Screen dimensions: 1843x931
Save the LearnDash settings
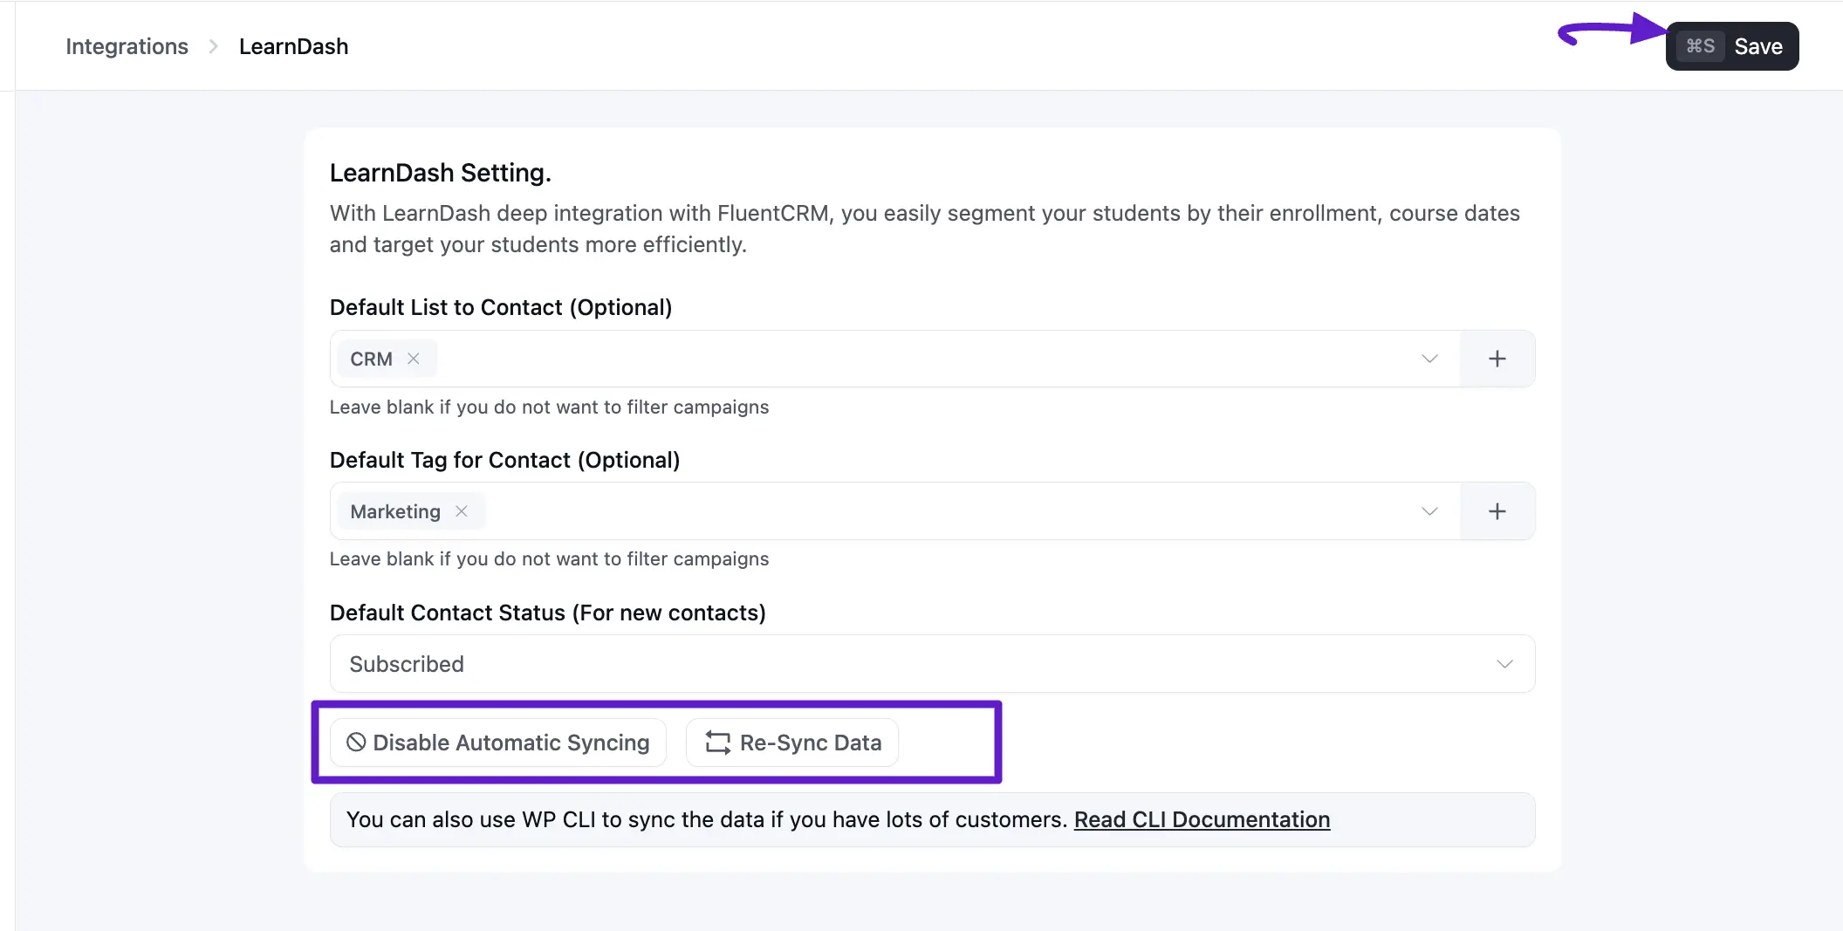[1732, 46]
